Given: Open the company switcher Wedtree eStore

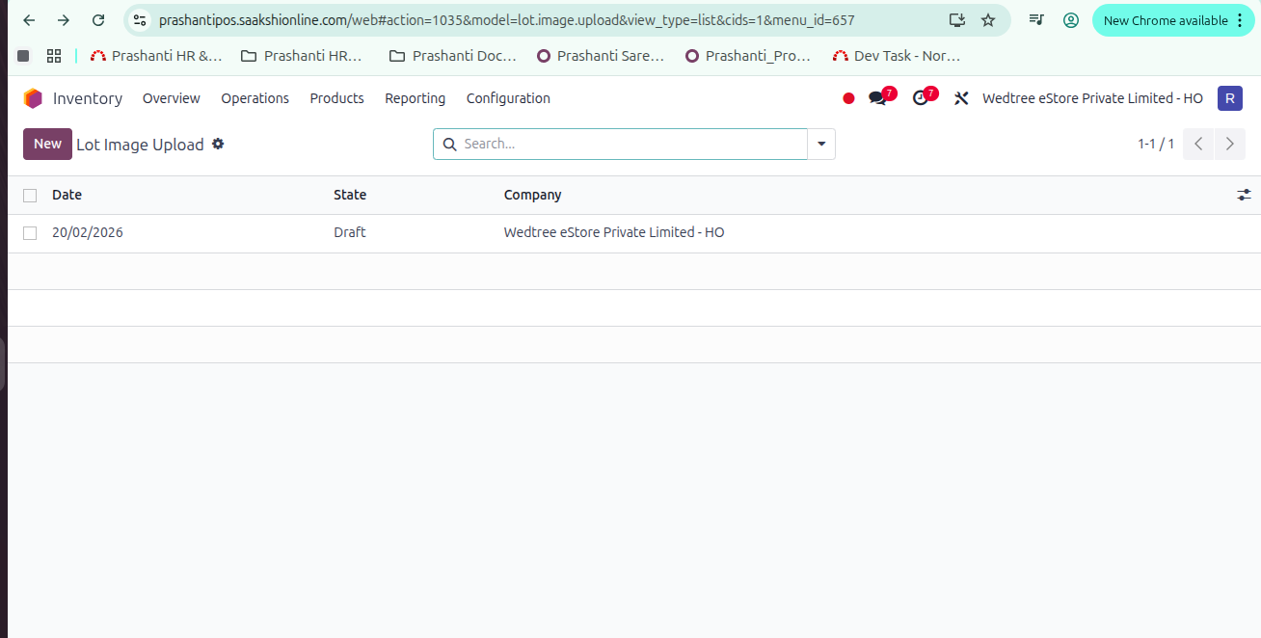Looking at the screenshot, I should 1092,98.
